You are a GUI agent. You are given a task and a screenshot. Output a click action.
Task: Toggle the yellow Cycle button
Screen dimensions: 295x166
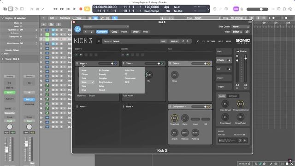coord(87,9)
